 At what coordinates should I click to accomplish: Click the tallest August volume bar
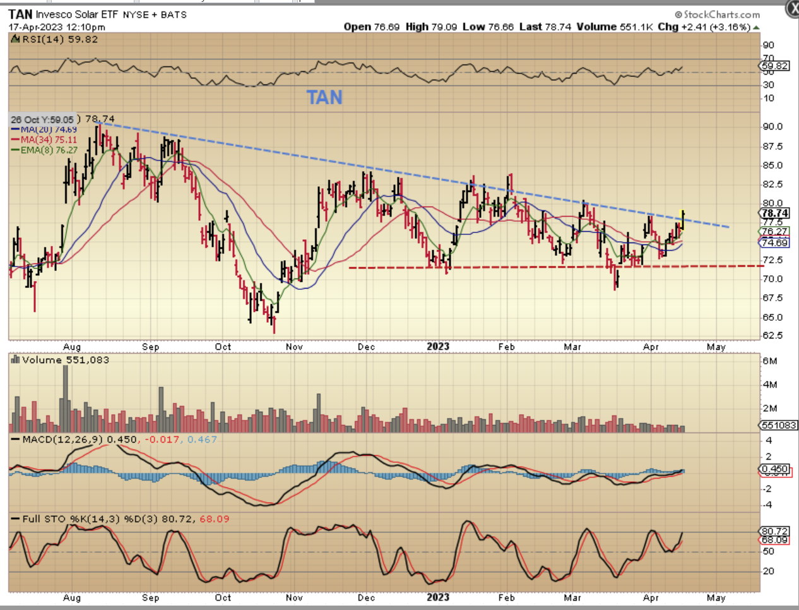pos(66,398)
